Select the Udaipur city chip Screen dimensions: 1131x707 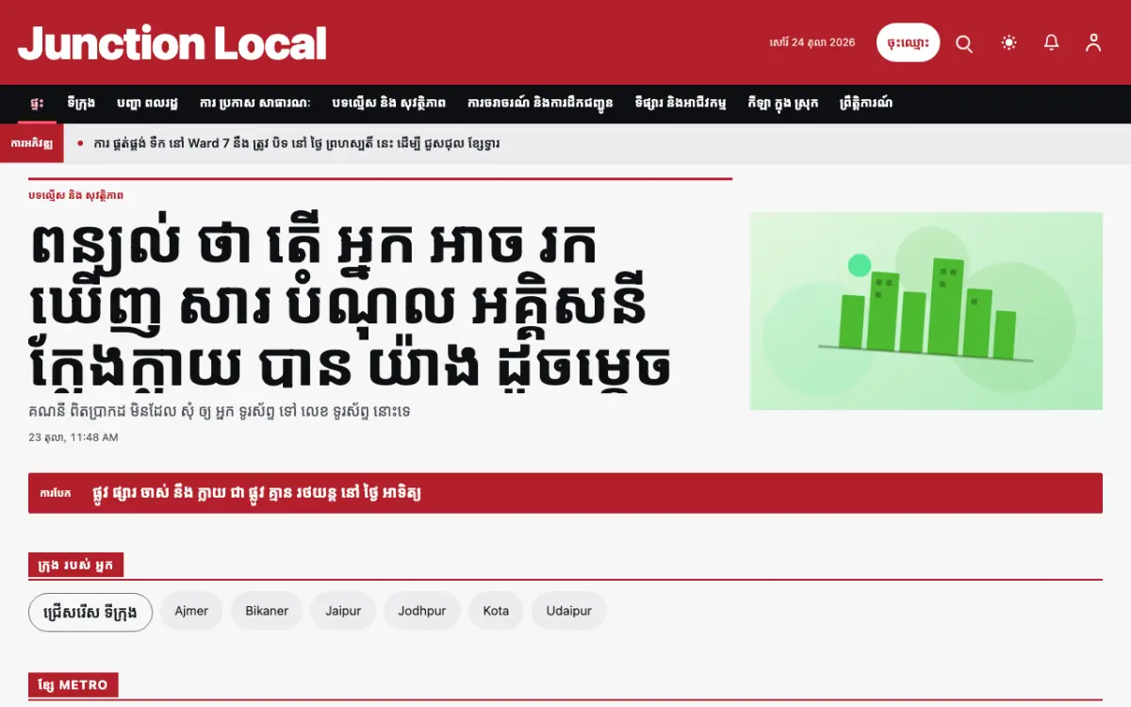tap(568, 611)
